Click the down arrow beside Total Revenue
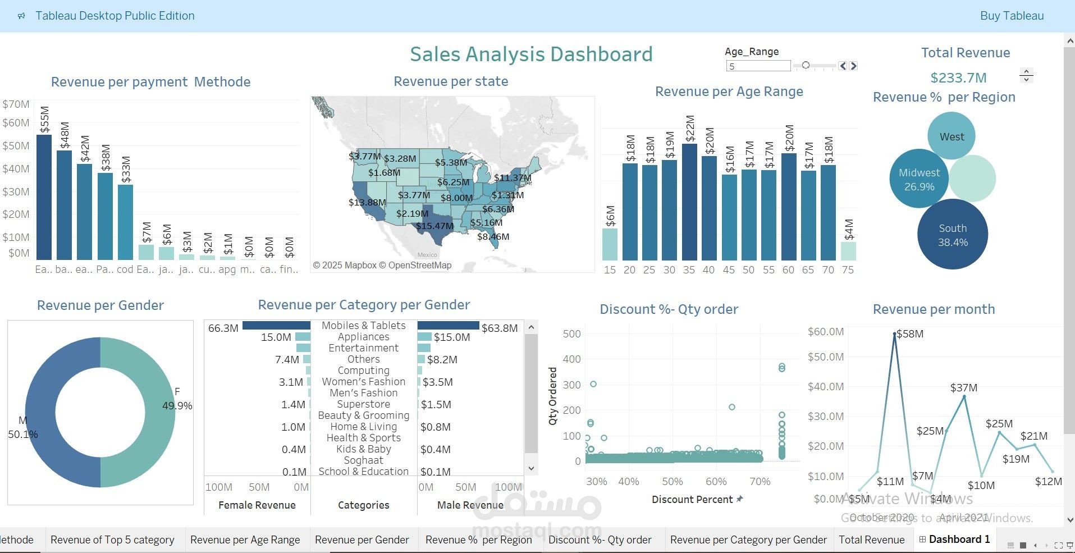The image size is (1075, 553). pyautogui.click(x=1026, y=79)
